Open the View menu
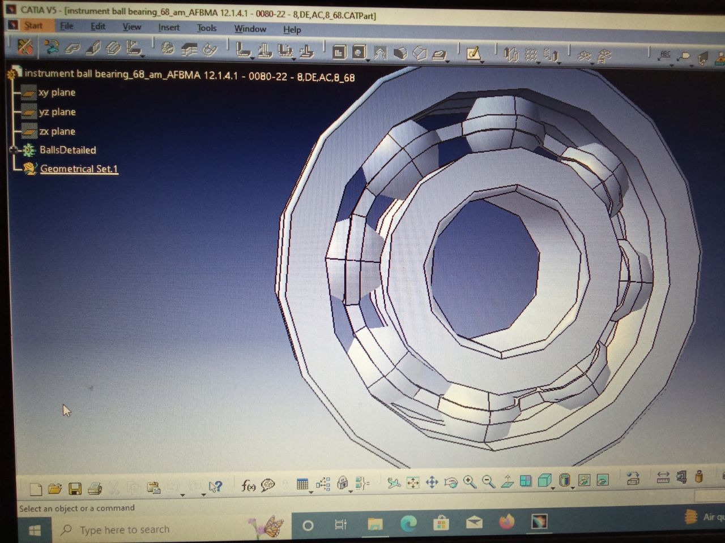 (x=132, y=27)
